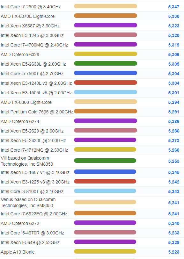
Task: Open the AMD Opteron 6274 link
Action: (x=20, y=122)
